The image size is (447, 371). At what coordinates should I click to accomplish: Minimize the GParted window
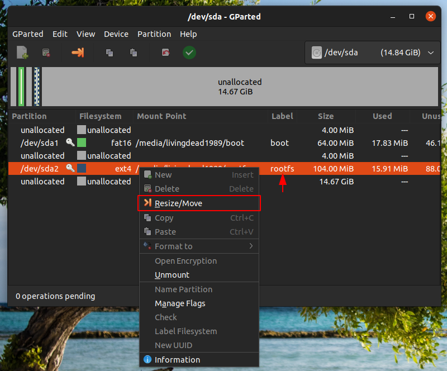(x=393, y=17)
